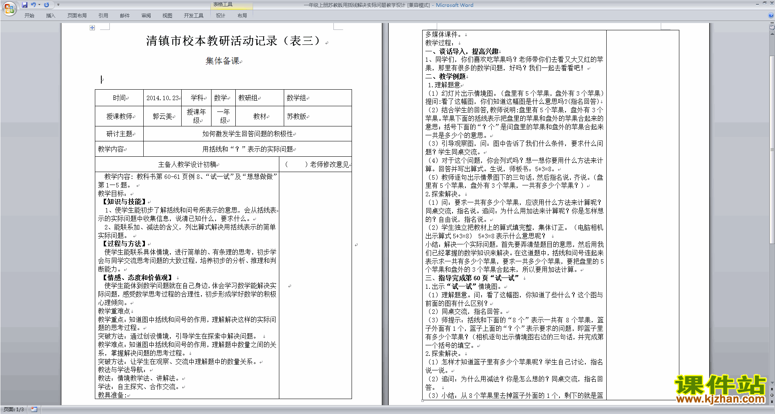Click the vertical scrollbar down arrow

point(772,383)
